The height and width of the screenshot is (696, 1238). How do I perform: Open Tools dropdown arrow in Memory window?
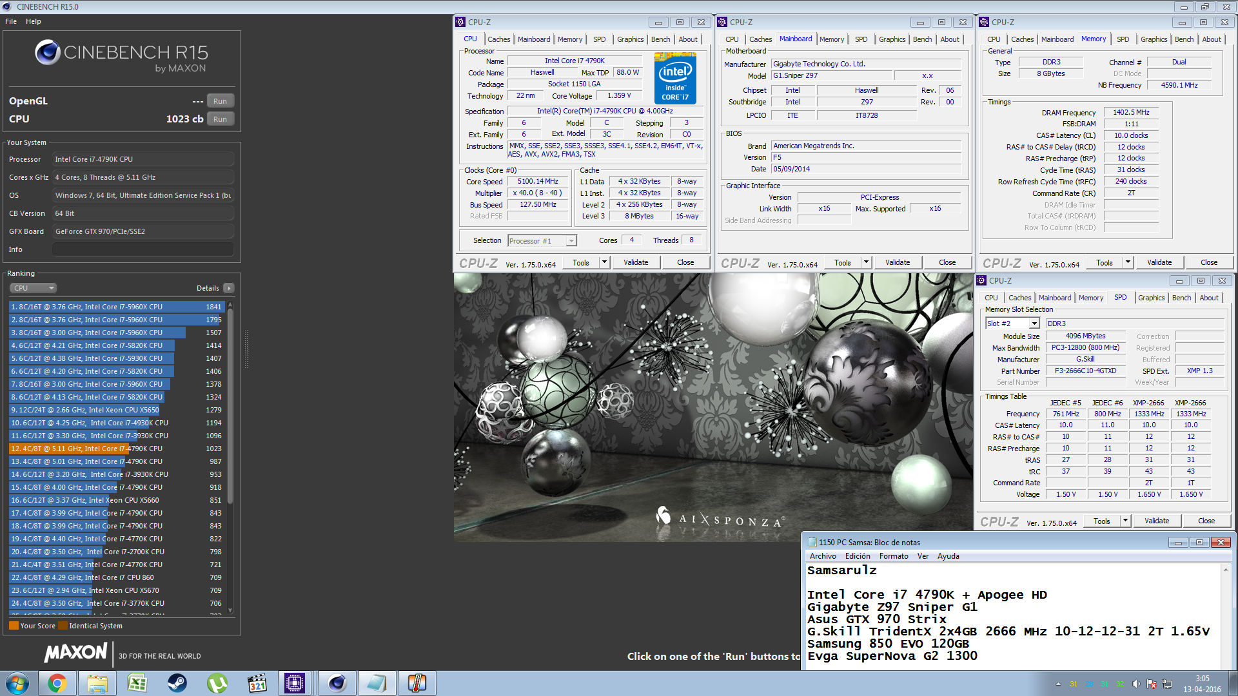click(x=1128, y=262)
